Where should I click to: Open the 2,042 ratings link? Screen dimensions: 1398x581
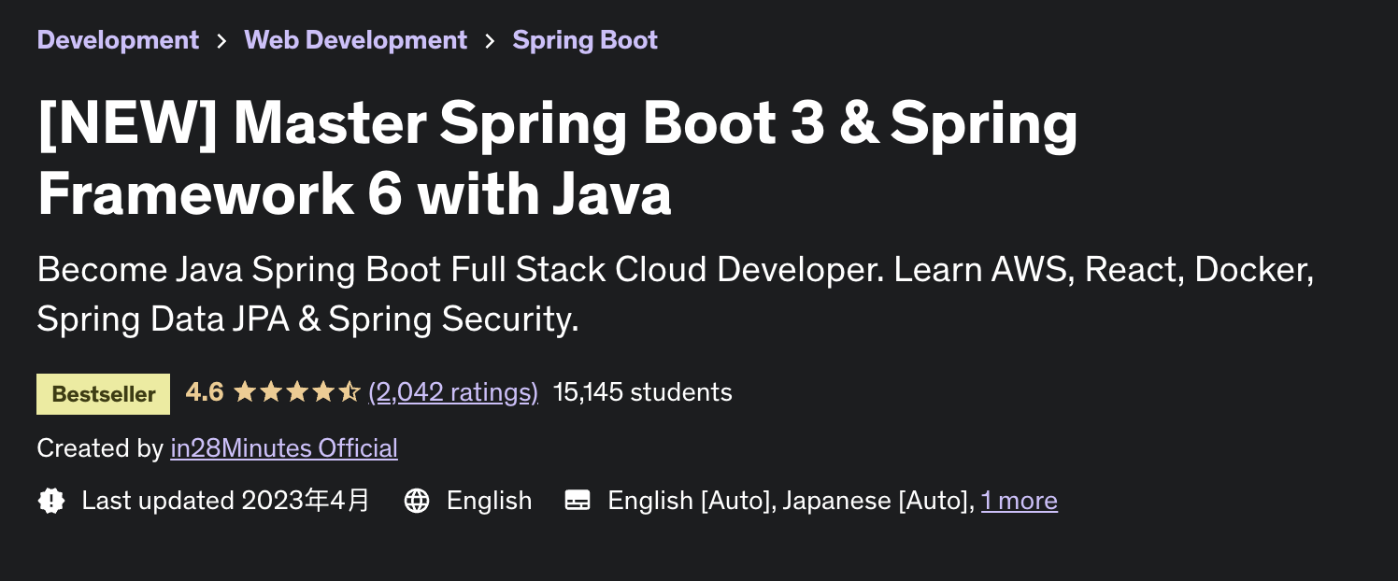pyautogui.click(x=453, y=392)
